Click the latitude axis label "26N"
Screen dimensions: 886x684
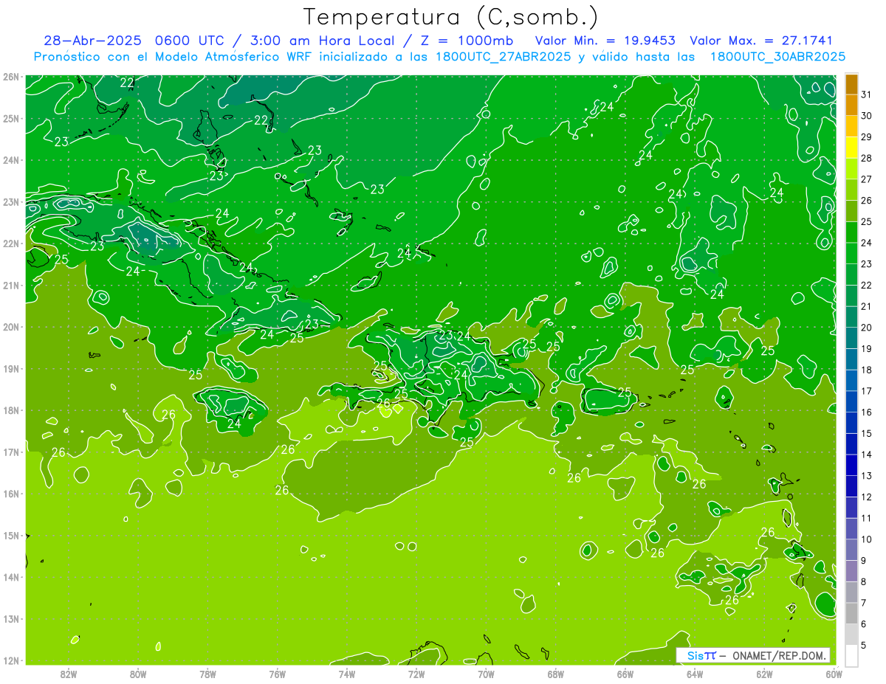click(x=11, y=77)
